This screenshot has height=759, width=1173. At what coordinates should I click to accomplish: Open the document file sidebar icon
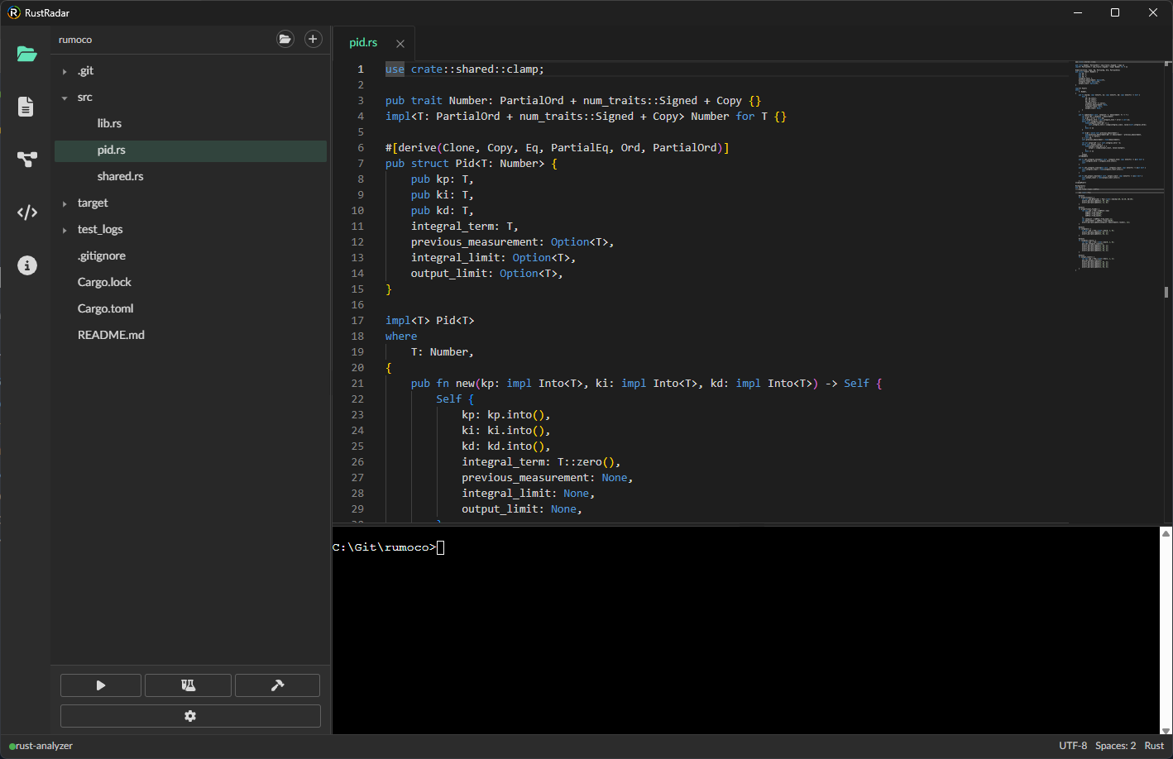pyautogui.click(x=26, y=107)
